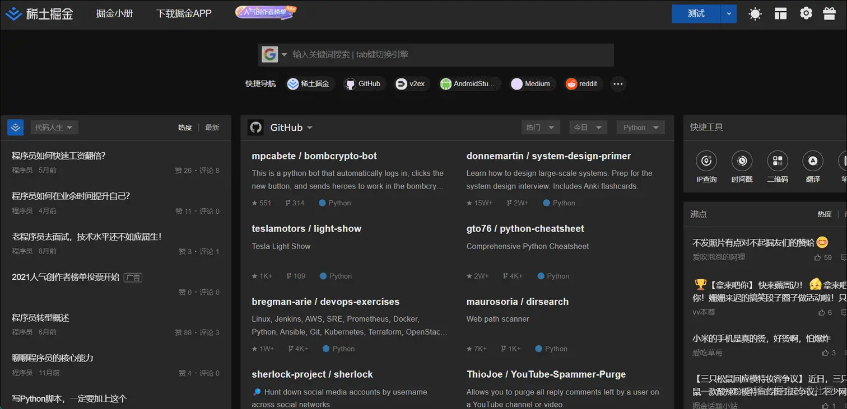Open article 程序员如何在业余时间提升自己?

[71, 196]
